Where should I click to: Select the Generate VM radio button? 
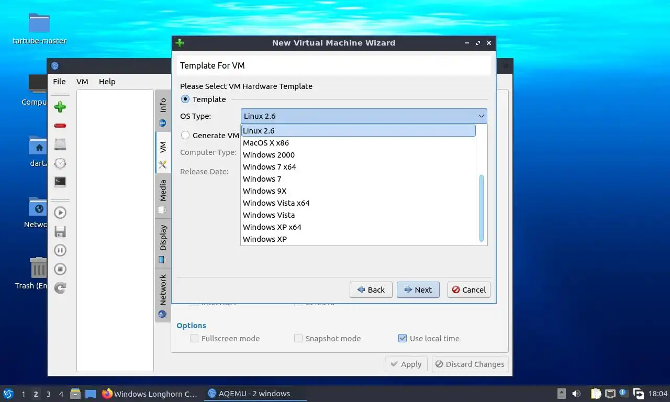click(185, 135)
